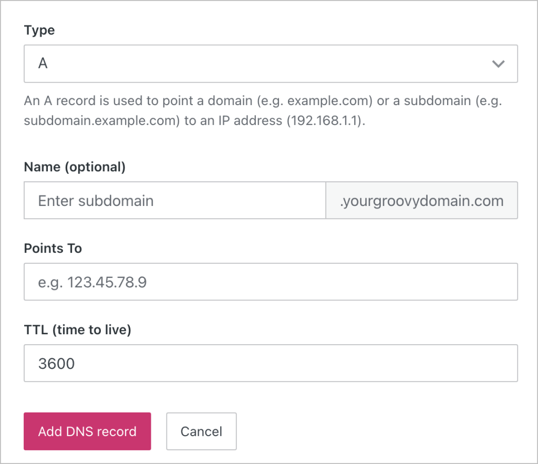Dismiss the form with Cancel
This screenshot has width=538, height=464.
[201, 431]
